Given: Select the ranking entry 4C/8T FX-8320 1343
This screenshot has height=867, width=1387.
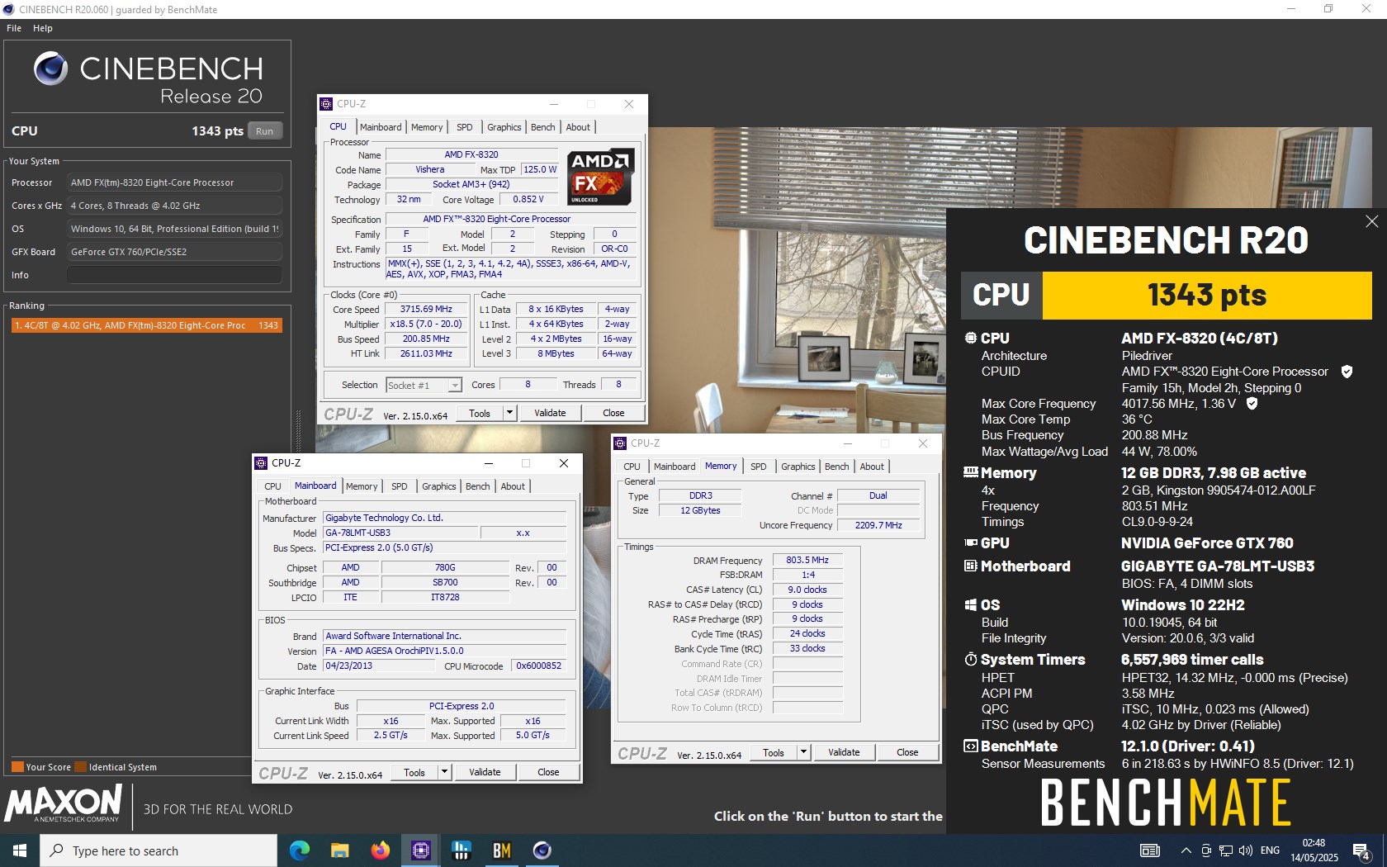Looking at the screenshot, I should tap(147, 325).
